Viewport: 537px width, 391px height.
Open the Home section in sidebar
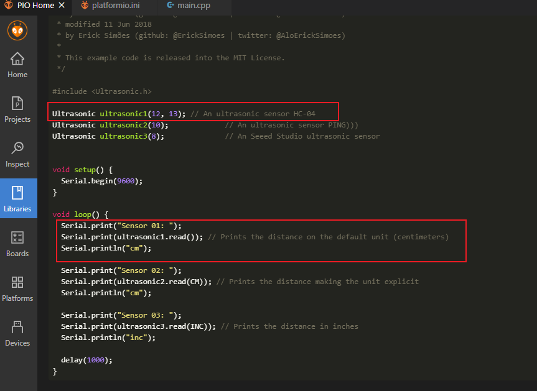pyautogui.click(x=17, y=66)
